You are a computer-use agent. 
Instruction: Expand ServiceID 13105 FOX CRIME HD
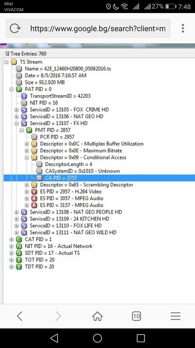(x=16, y=110)
